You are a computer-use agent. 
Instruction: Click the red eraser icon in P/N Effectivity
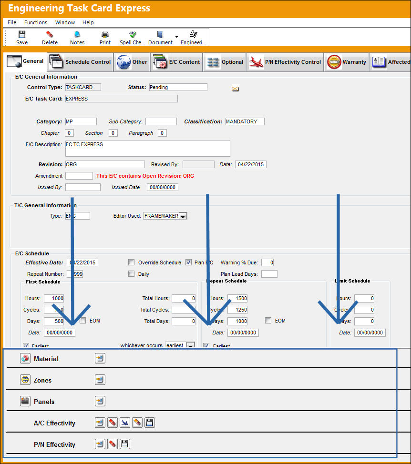click(113, 444)
